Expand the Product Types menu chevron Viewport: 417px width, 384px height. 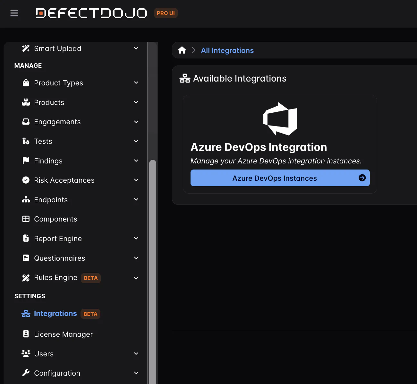(136, 83)
